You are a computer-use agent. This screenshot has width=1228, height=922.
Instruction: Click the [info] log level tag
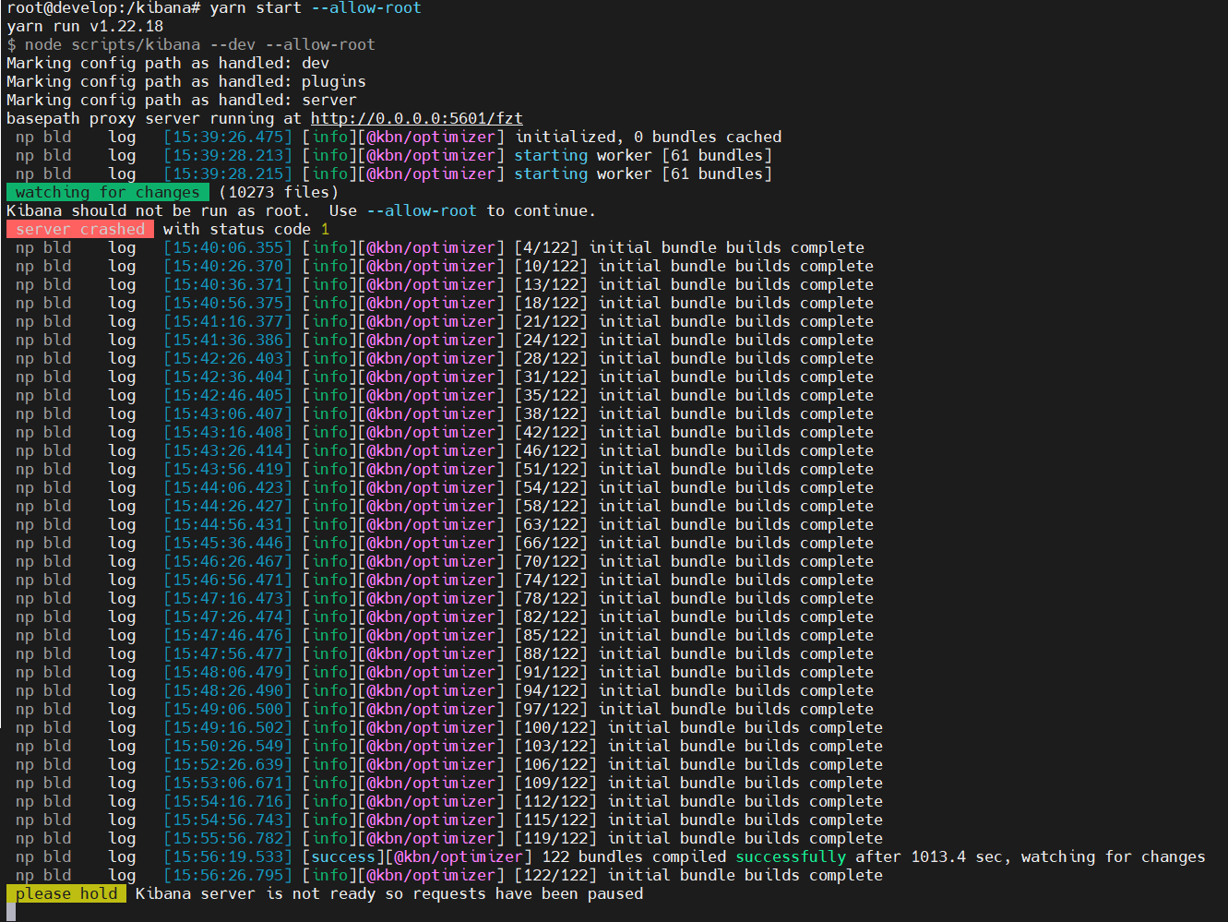pos(329,137)
